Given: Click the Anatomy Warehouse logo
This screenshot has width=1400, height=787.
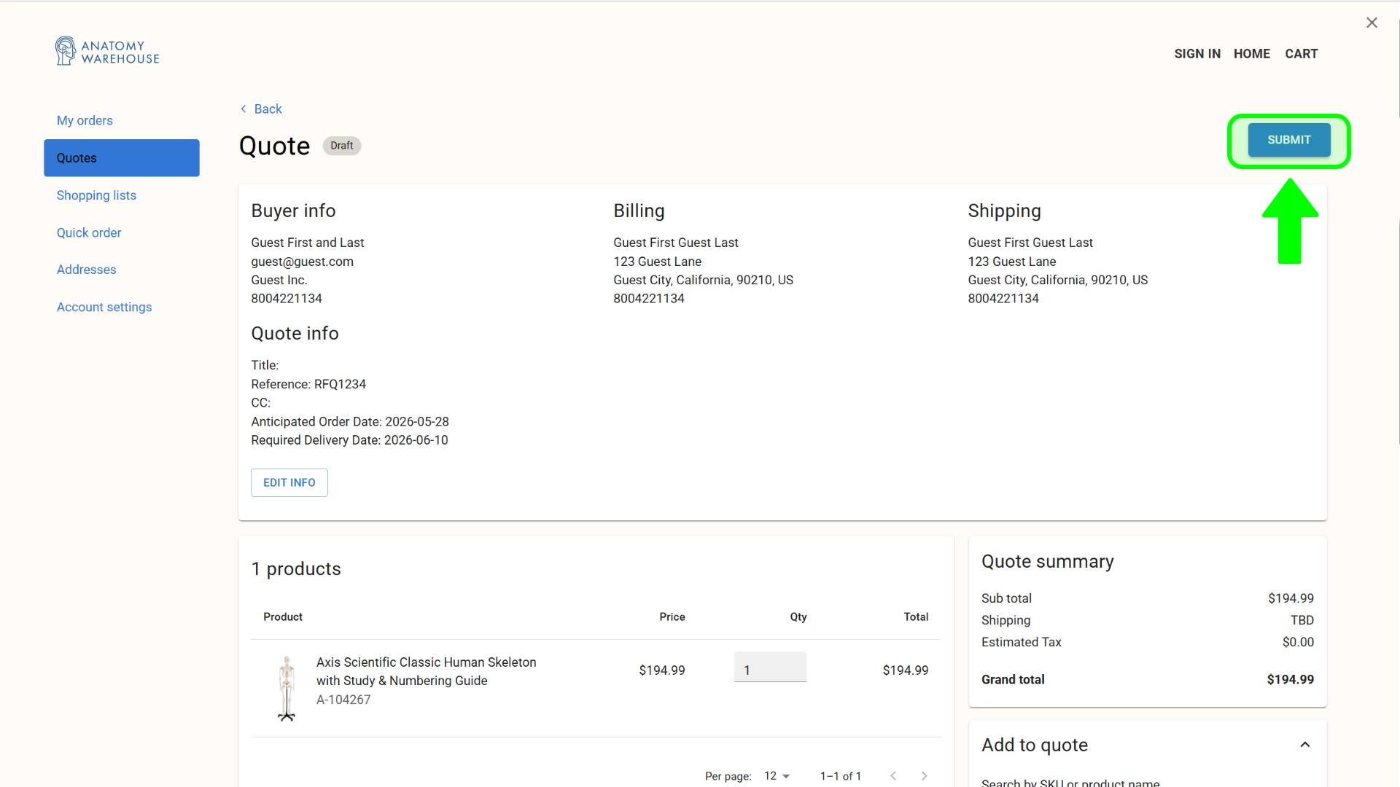Looking at the screenshot, I should coord(107,52).
